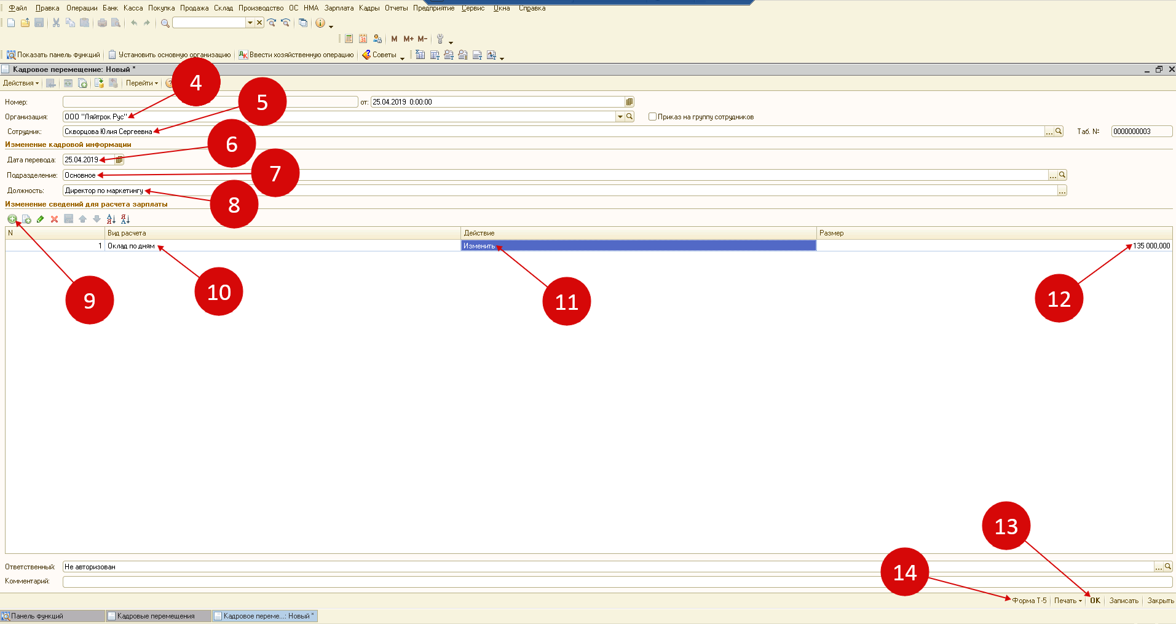Copy row with the document-plus icon

[x=26, y=219]
